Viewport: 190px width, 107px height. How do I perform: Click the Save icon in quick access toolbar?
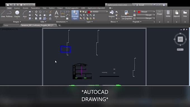(15, 5)
